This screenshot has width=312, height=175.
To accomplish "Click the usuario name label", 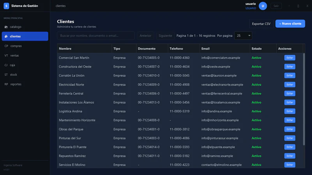I will (x=250, y=4).
